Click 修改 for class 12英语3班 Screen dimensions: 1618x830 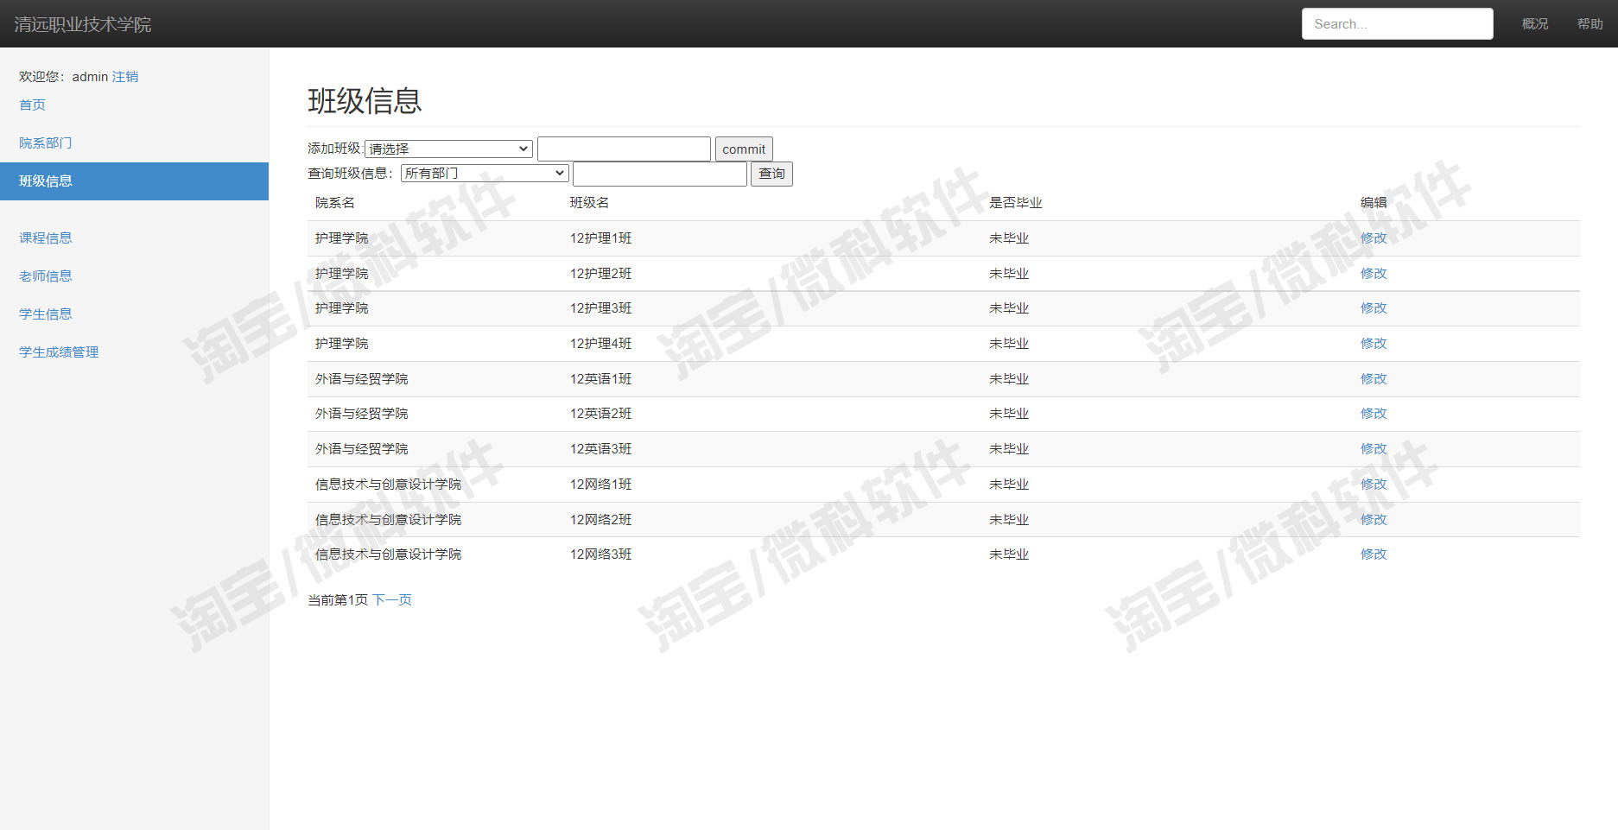pyautogui.click(x=1374, y=449)
